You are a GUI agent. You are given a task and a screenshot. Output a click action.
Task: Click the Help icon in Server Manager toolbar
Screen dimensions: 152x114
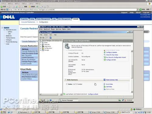pyautogui.click(x=50, y=38)
